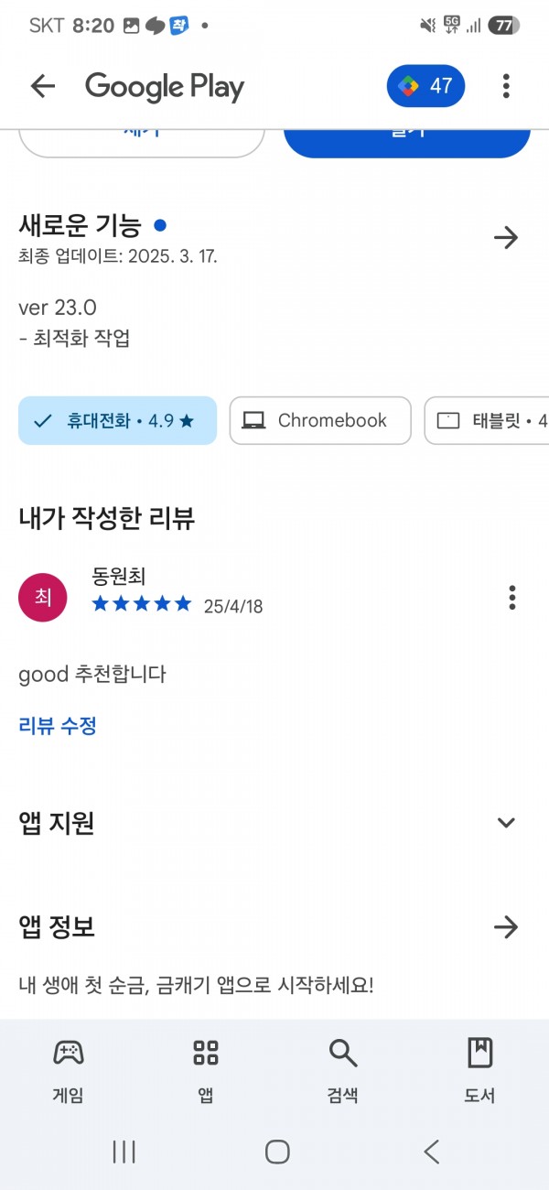Tap the blue button at top right
The width and height of the screenshot is (549, 1190).
pyautogui.click(x=407, y=139)
